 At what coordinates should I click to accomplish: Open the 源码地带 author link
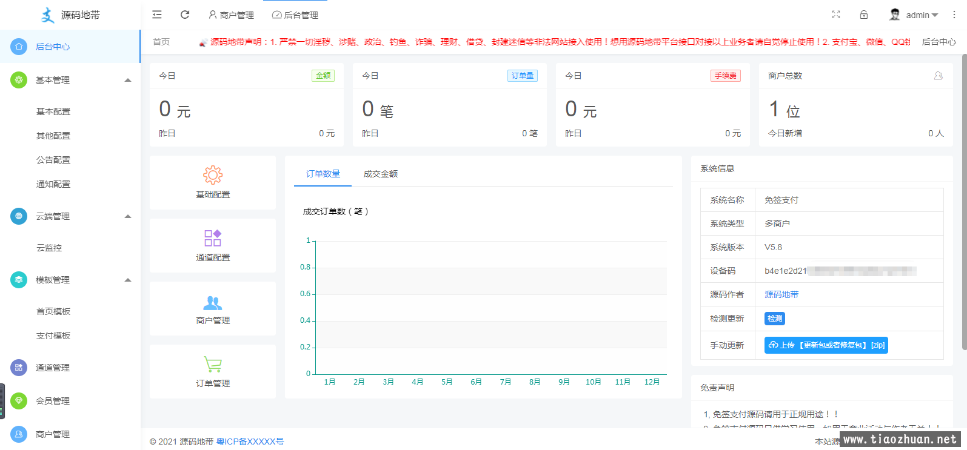coord(781,294)
